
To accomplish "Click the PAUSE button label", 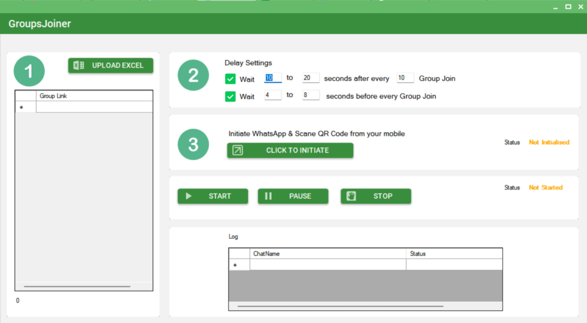I will point(300,196).
